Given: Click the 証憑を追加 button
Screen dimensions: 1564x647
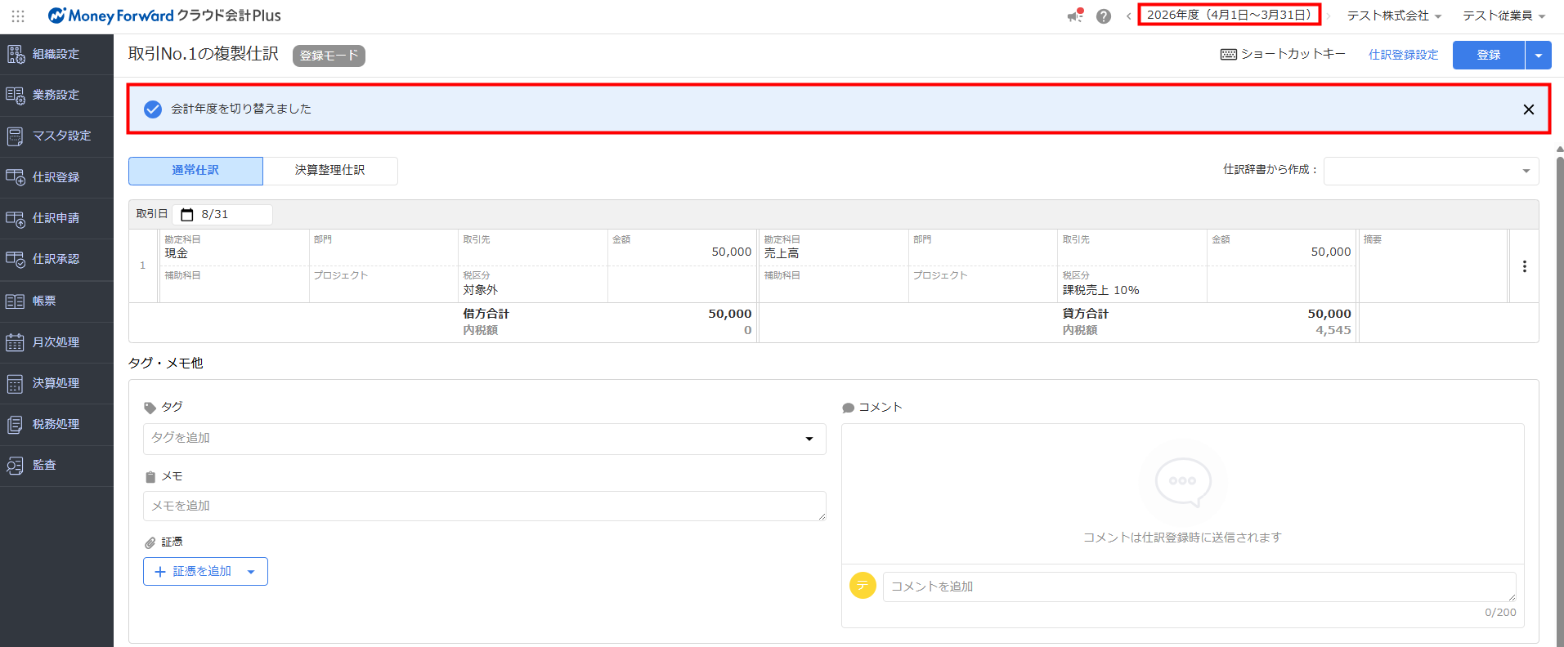Looking at the screenshot, I should click(x=204, y=572).
